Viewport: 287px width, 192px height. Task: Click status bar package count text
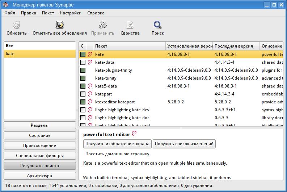tap(109, 186)
